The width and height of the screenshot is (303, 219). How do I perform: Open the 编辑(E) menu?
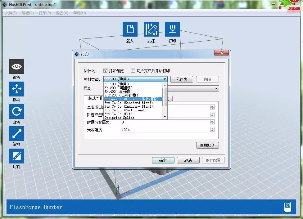point(28,13)
